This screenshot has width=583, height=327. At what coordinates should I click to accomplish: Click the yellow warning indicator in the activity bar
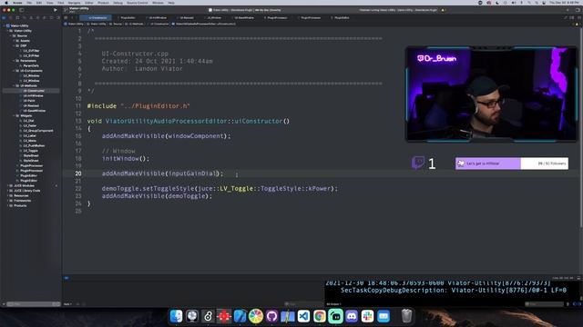[x=443, y=10]
